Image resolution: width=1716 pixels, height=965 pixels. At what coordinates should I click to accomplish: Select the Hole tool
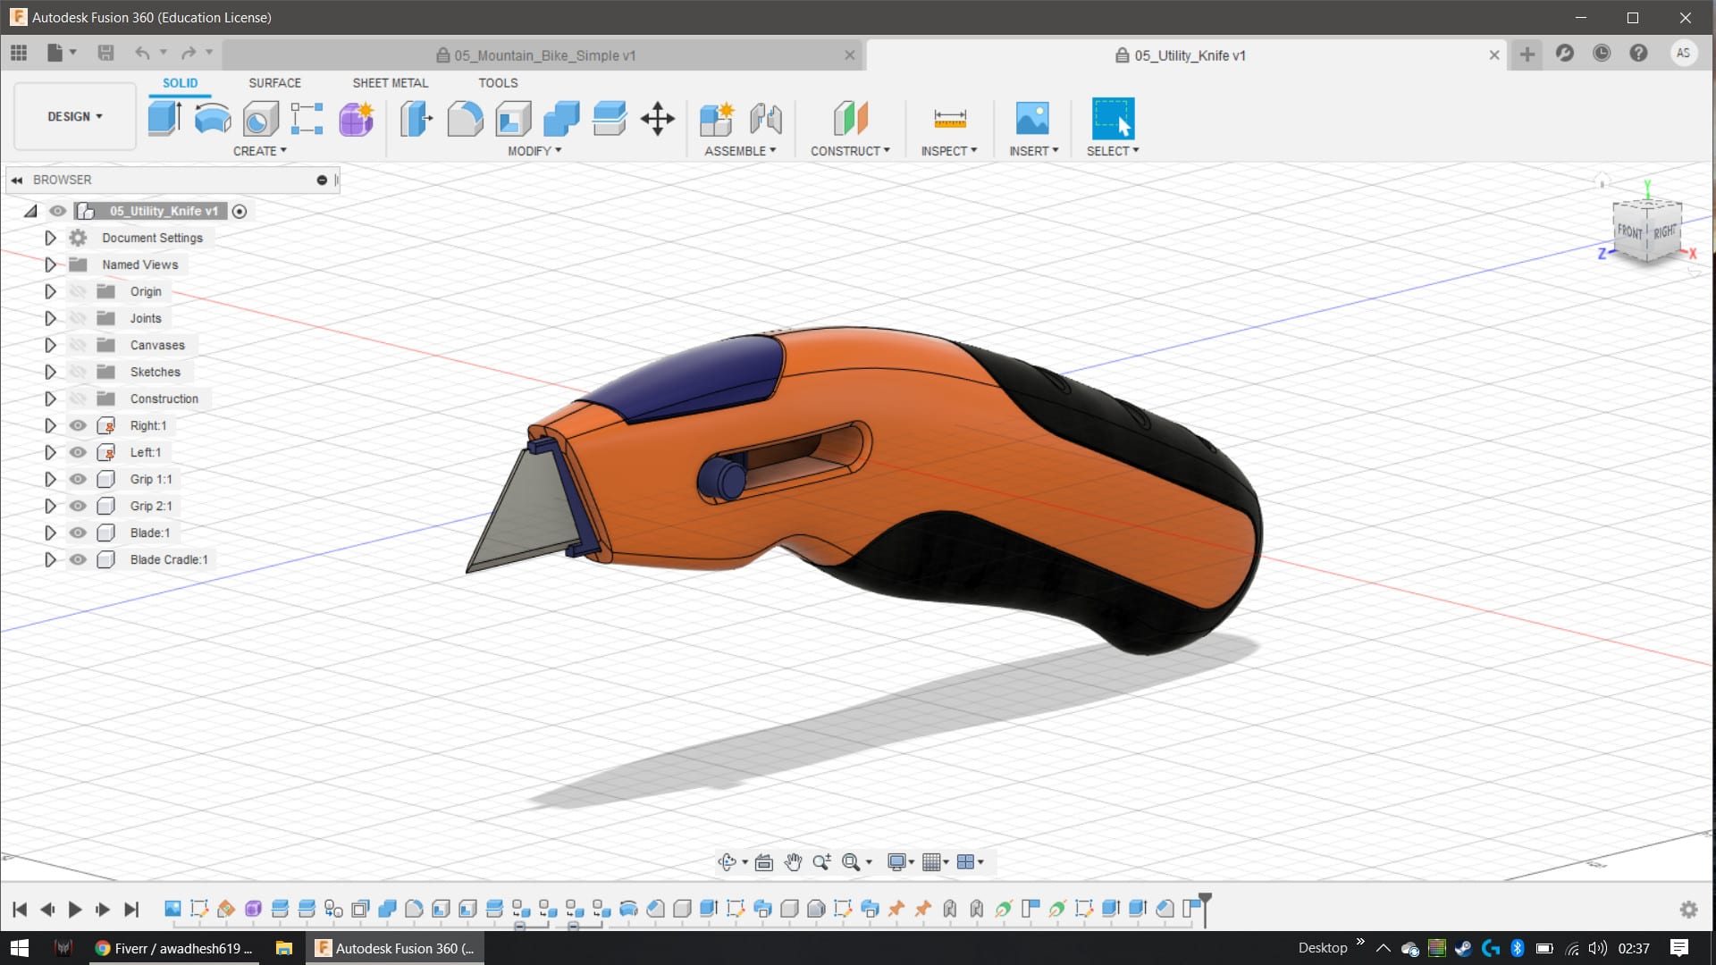click(x=260, y=118)
